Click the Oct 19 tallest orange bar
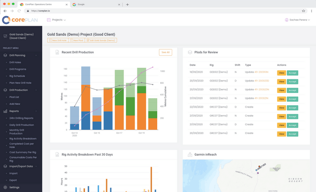 click(141, 112)
